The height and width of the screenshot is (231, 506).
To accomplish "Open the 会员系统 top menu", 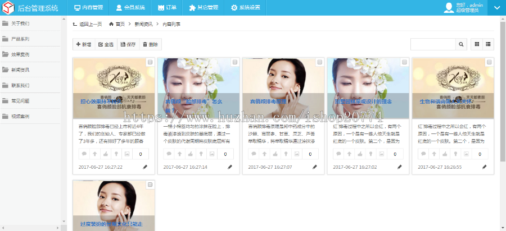I will coord(130,8).
